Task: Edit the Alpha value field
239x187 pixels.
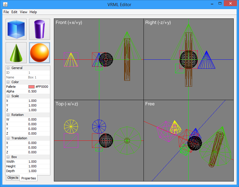Action: [x=39, y=92]
